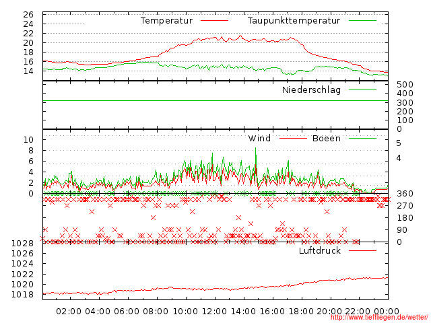Screen dimensions: 431x323
Task: Click the 16 temperature axis value
Action: (x=28, y=62)
